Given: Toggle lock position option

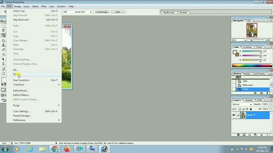Looking at the screenshot, I should click(247, 109).
